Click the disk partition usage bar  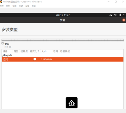click(x=62, y=40)
